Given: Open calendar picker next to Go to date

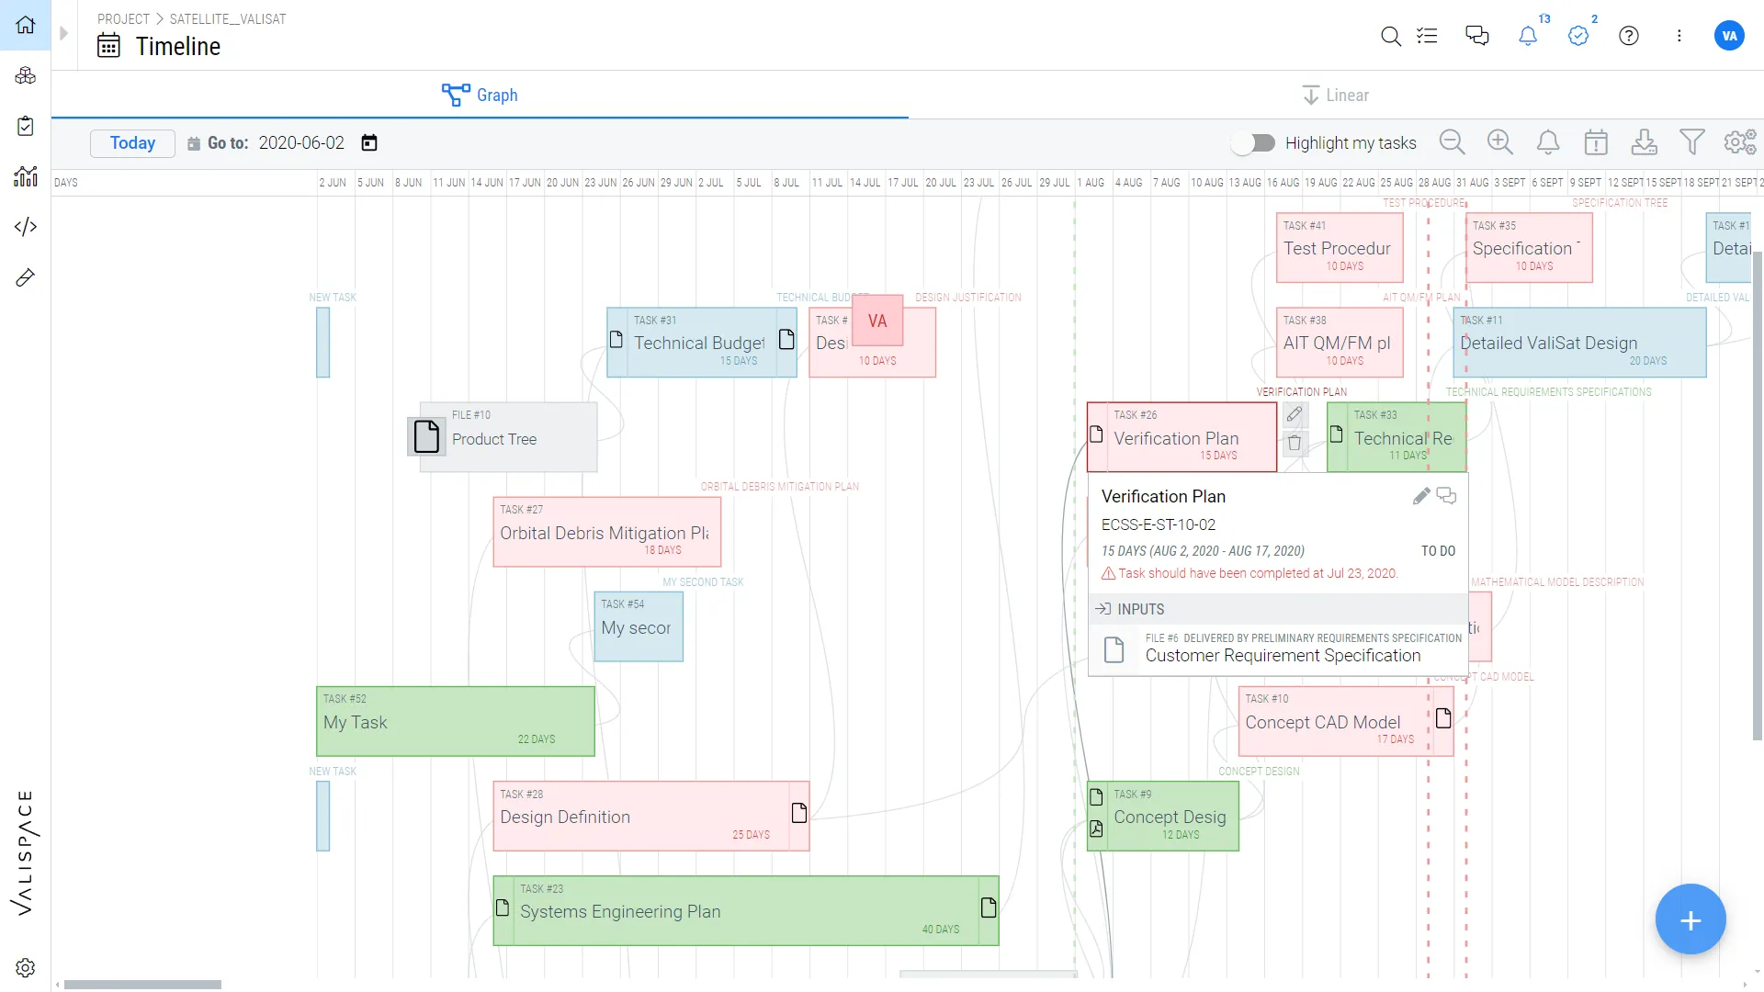Looking at the screenshot, I should pyautogui.click(x=369, y=142).
